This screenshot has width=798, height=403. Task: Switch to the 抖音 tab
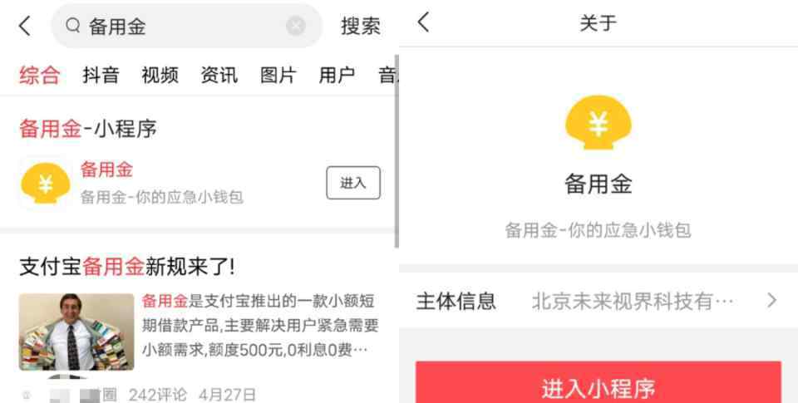click(x=101, y=76)
